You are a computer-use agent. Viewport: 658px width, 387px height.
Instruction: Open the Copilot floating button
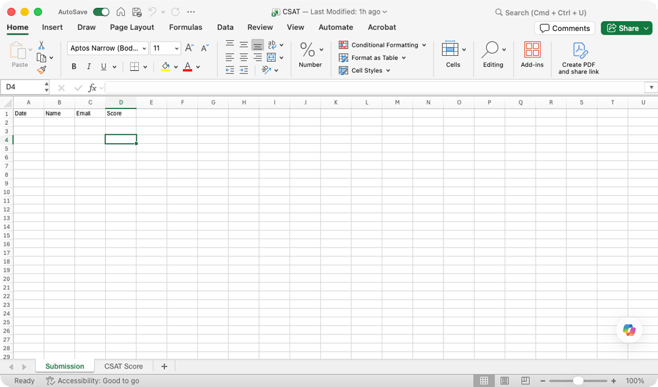pos(629,330)
